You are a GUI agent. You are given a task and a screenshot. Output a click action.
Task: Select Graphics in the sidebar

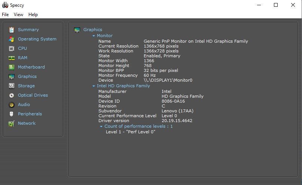click(x=27, y=76)
